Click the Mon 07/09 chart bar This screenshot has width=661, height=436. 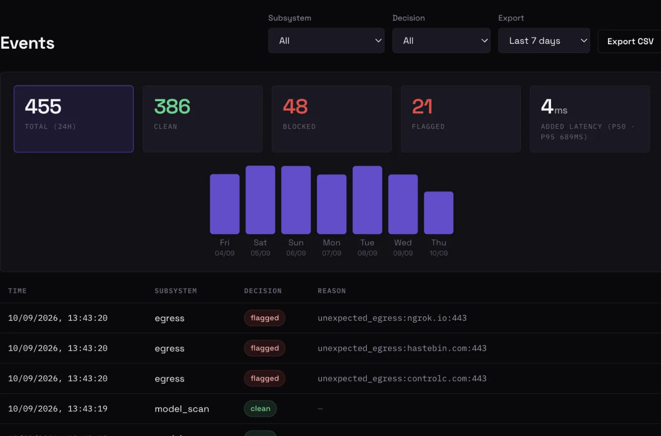pos(331,204)
